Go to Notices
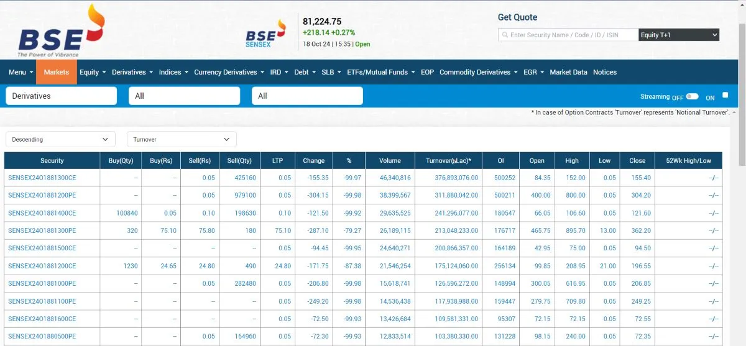746x346 pixels. [x=605, y=72]
